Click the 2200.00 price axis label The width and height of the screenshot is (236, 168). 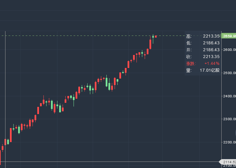click(230, 142)
